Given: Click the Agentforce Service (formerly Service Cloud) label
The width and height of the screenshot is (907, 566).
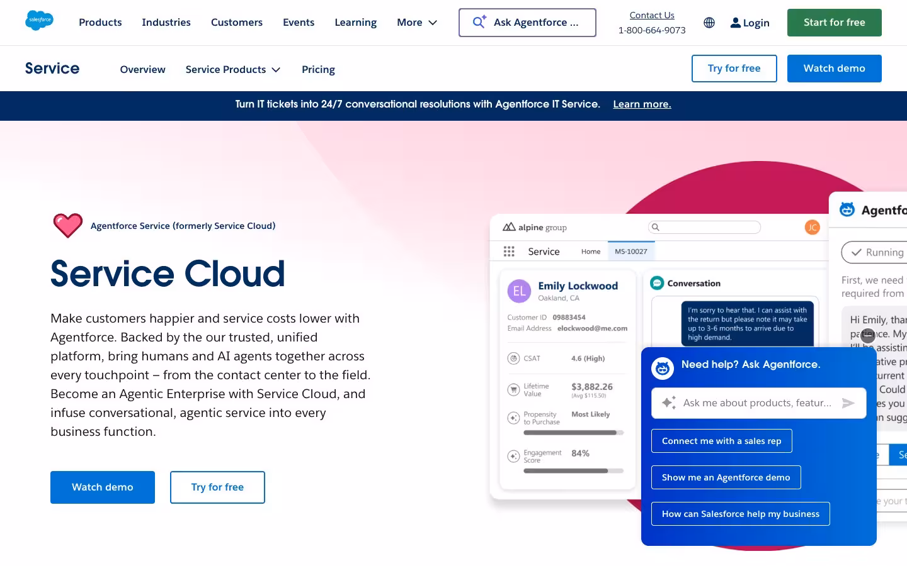Looking at the screenshot, I should pyautogui.click(x=183, y=226).
